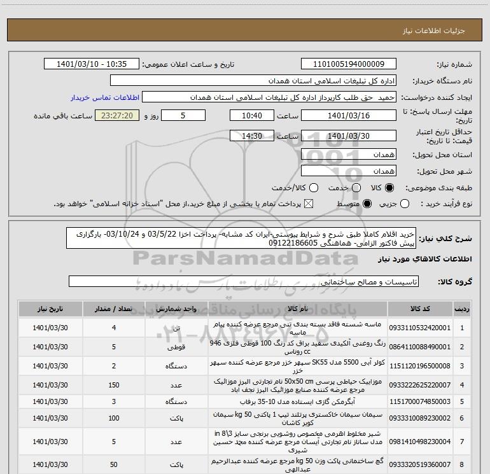Click the response deadline time 10:40
The image size is (490, 474).
pyautogui.click(x=252, y=115)
